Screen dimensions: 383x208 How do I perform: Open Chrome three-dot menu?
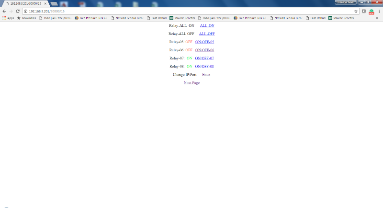(x=379, y=11)
